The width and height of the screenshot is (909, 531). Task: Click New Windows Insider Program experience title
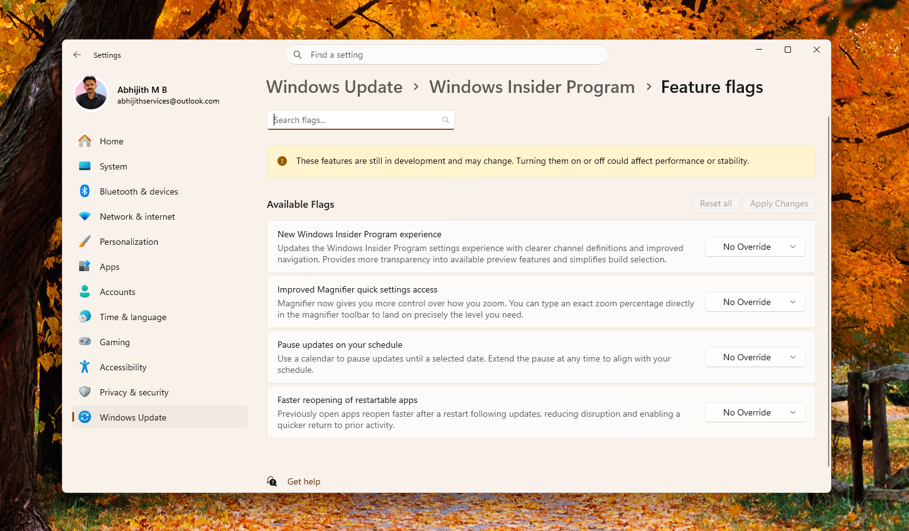[x=360, y=234]
